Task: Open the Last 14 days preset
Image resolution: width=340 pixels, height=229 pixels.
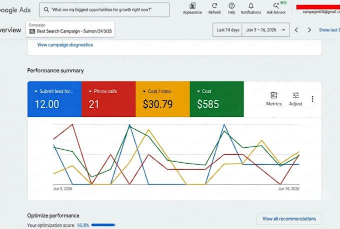Action: click(x=227, y=30)
